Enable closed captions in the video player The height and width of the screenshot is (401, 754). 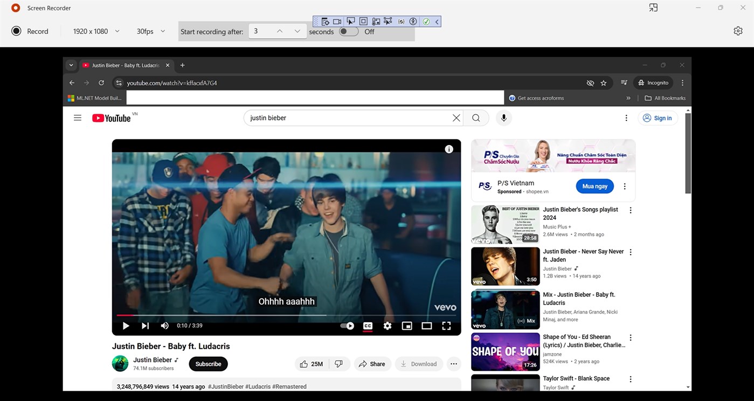click(368, 326)
